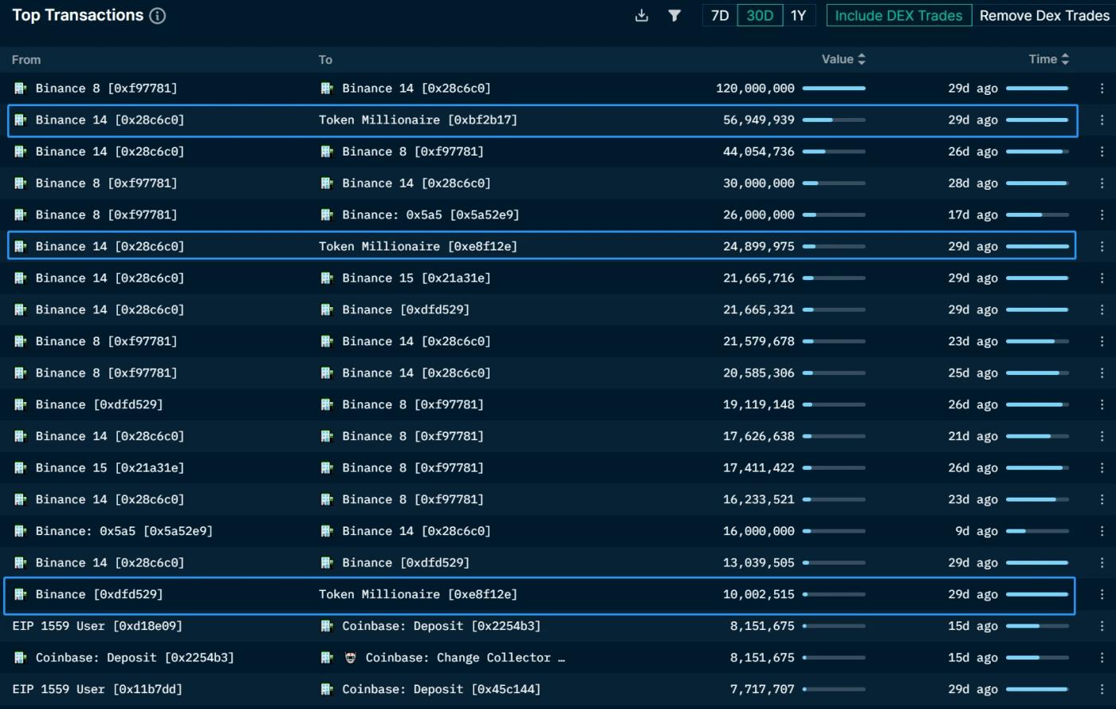Click the Coinbase: Change Collector avatar icon

tap(350, 658)
